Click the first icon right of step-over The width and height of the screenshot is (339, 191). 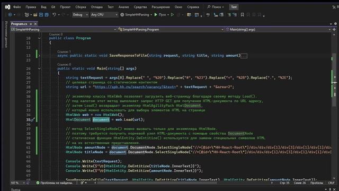coord(216,15)
